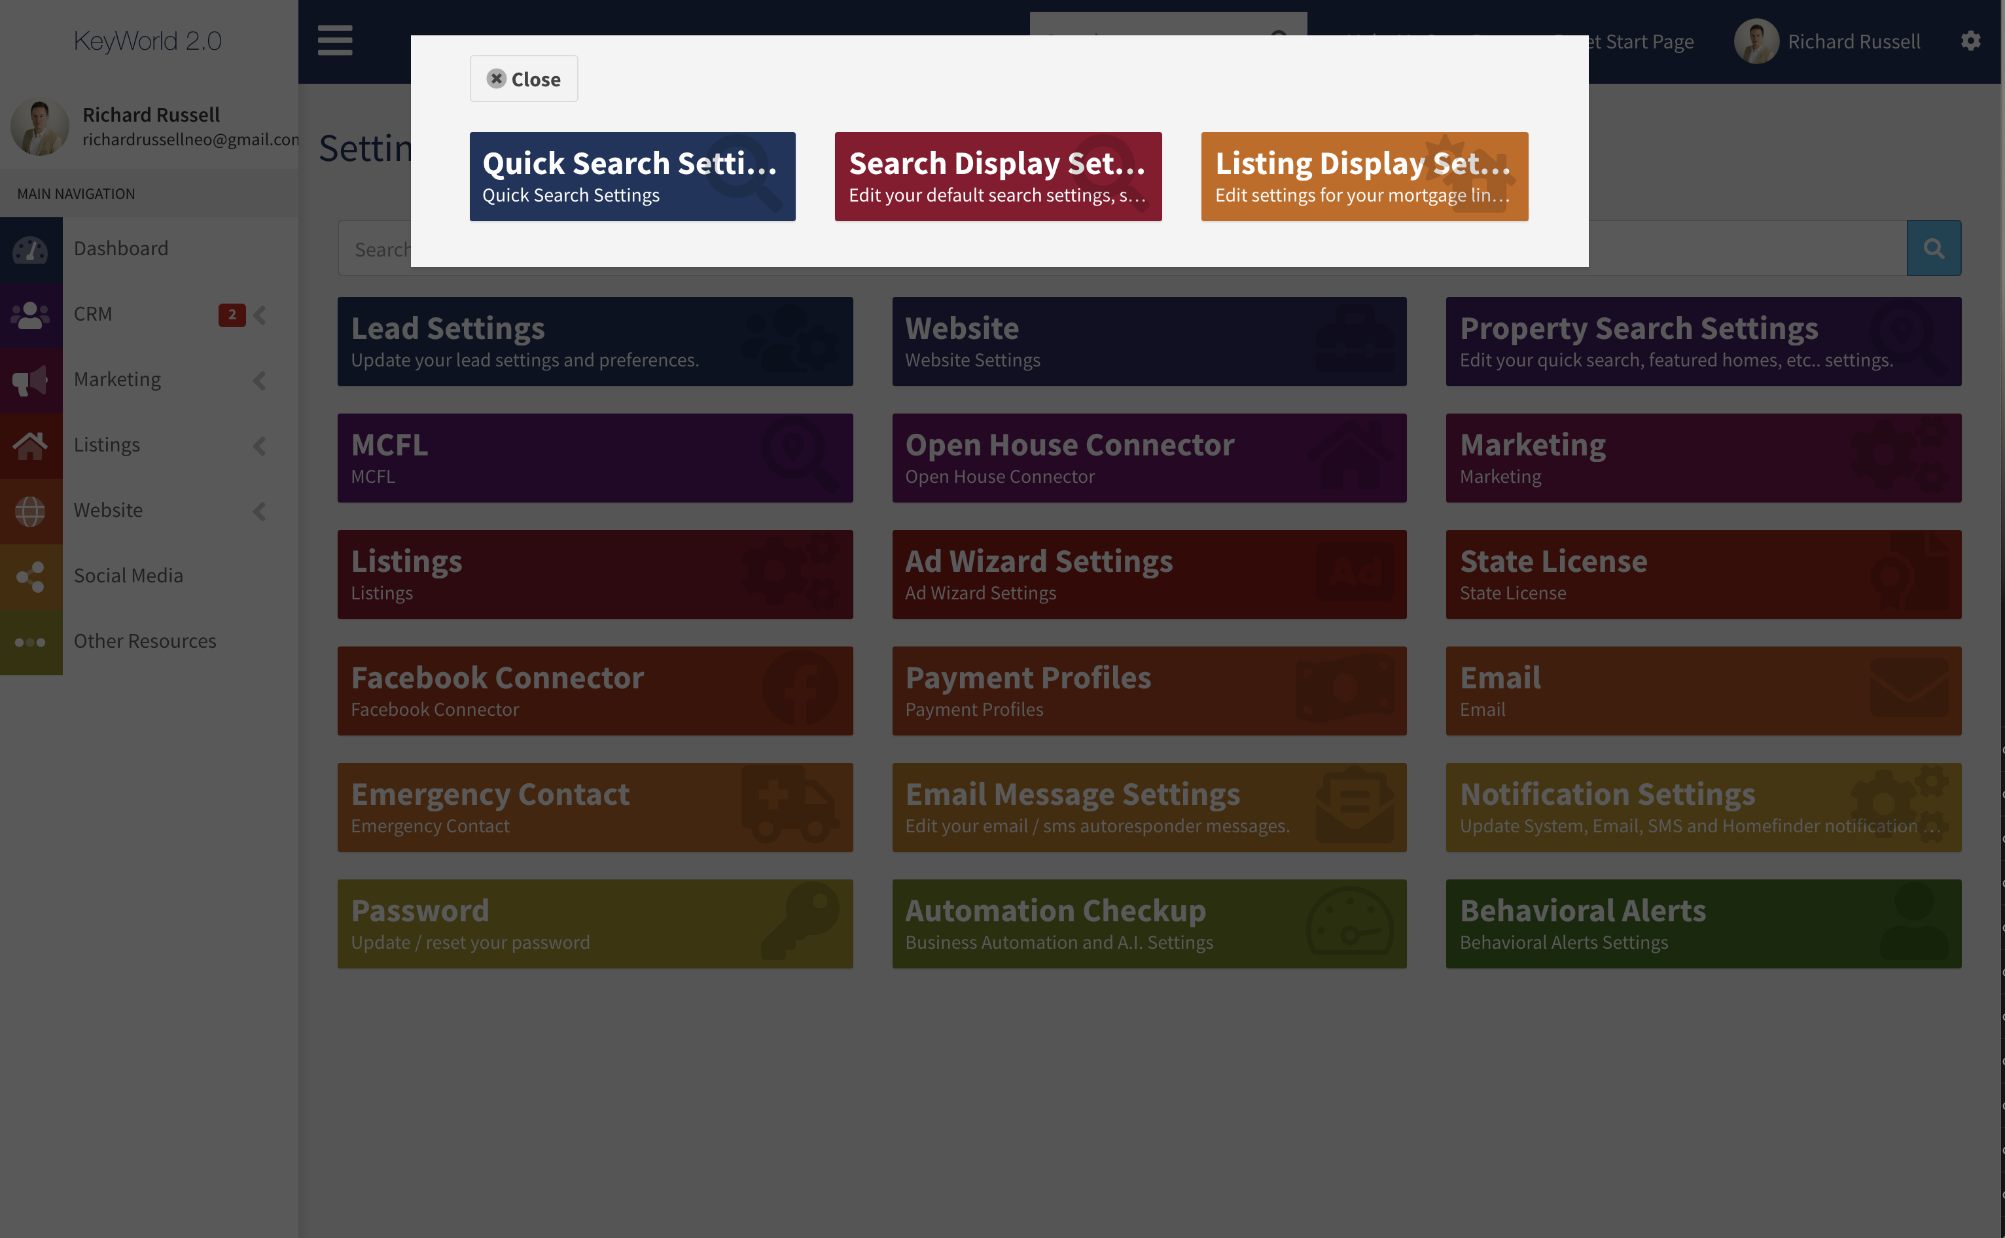Click the CRM people icon

[x=31, y=315]
